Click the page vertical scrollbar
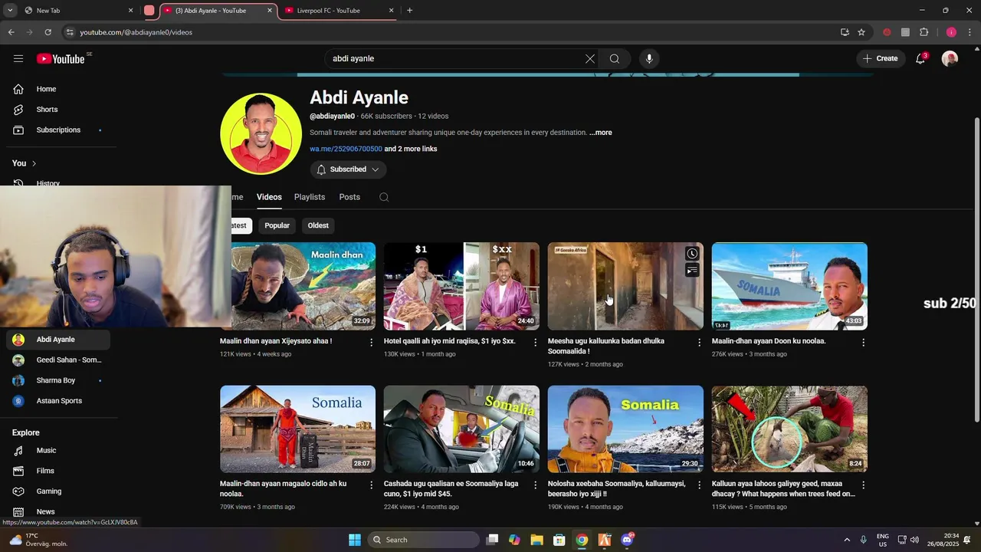 coord(976,268)
